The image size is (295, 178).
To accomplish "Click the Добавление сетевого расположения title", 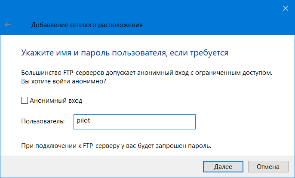I will (x=87, y=25).
